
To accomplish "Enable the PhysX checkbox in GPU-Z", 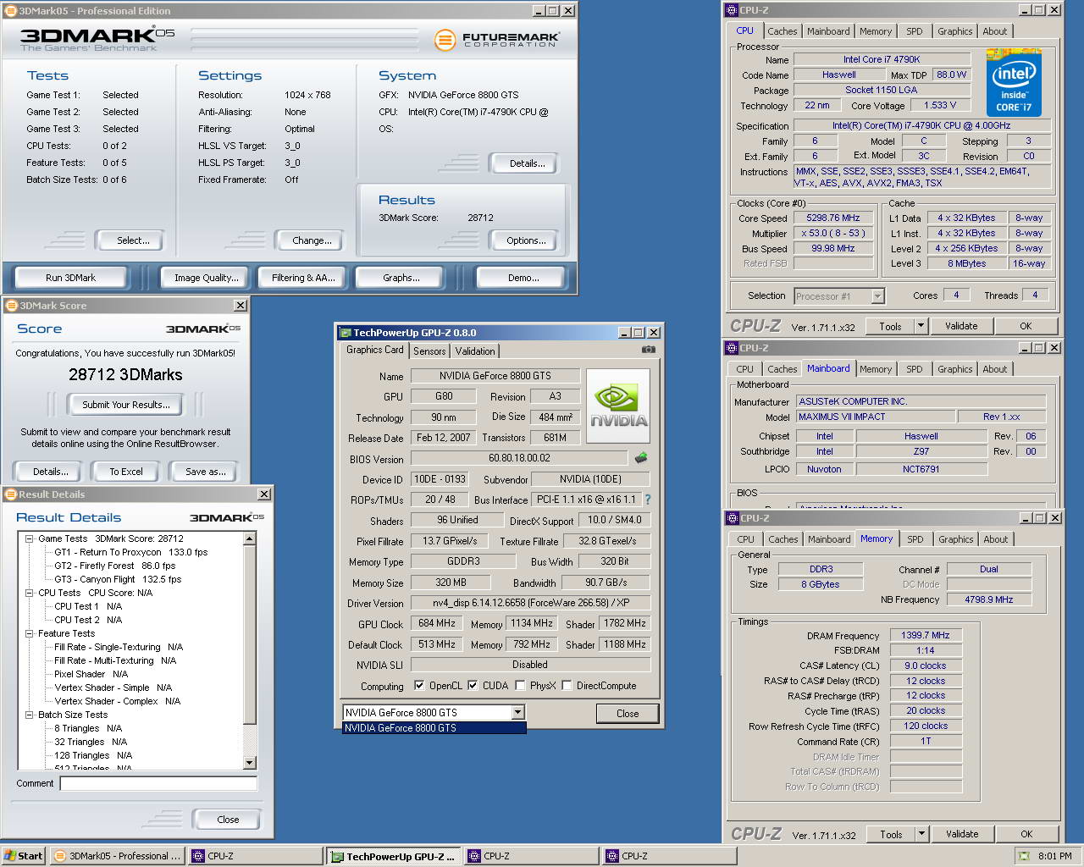I will 520,686.
